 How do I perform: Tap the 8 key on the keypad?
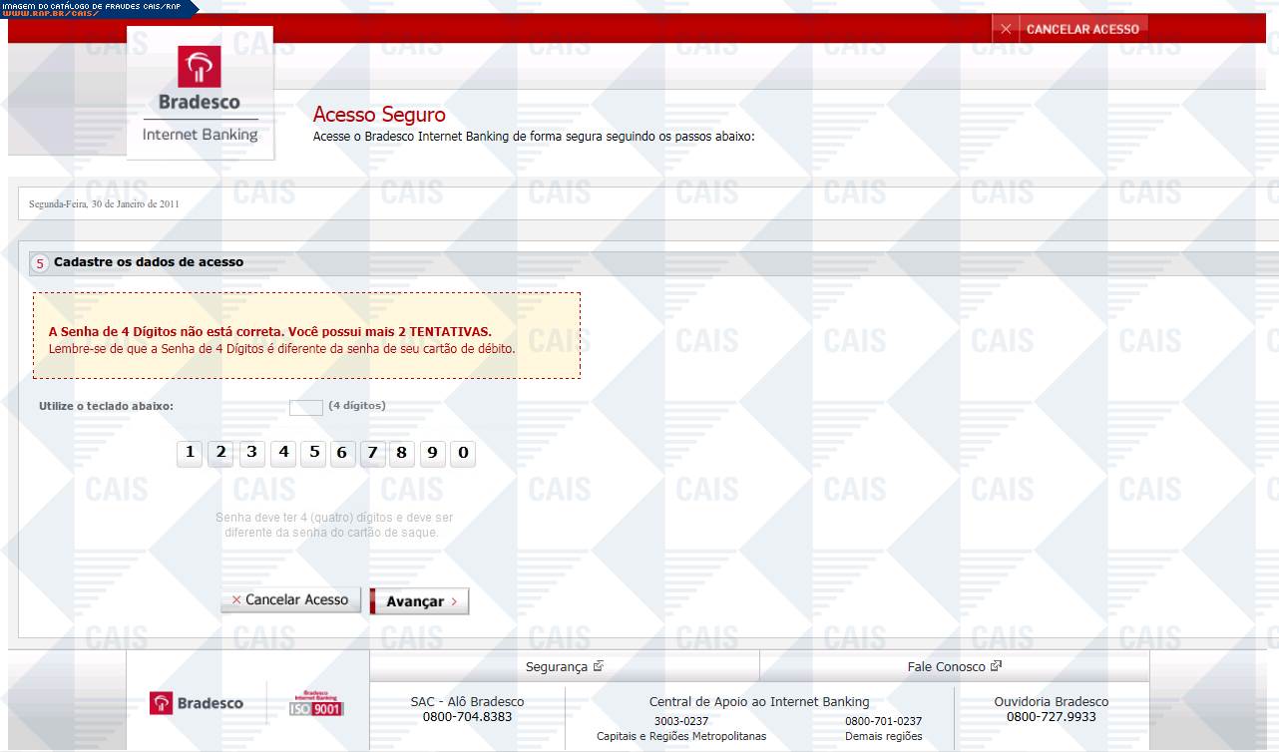pos(401,454)
